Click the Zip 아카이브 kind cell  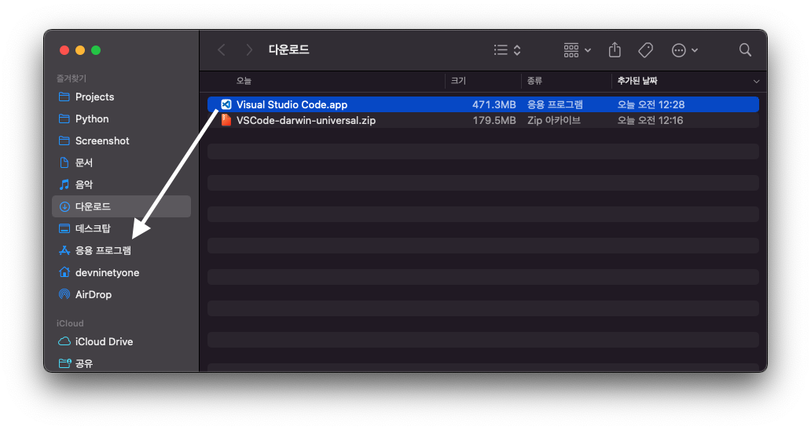(553, 120)
